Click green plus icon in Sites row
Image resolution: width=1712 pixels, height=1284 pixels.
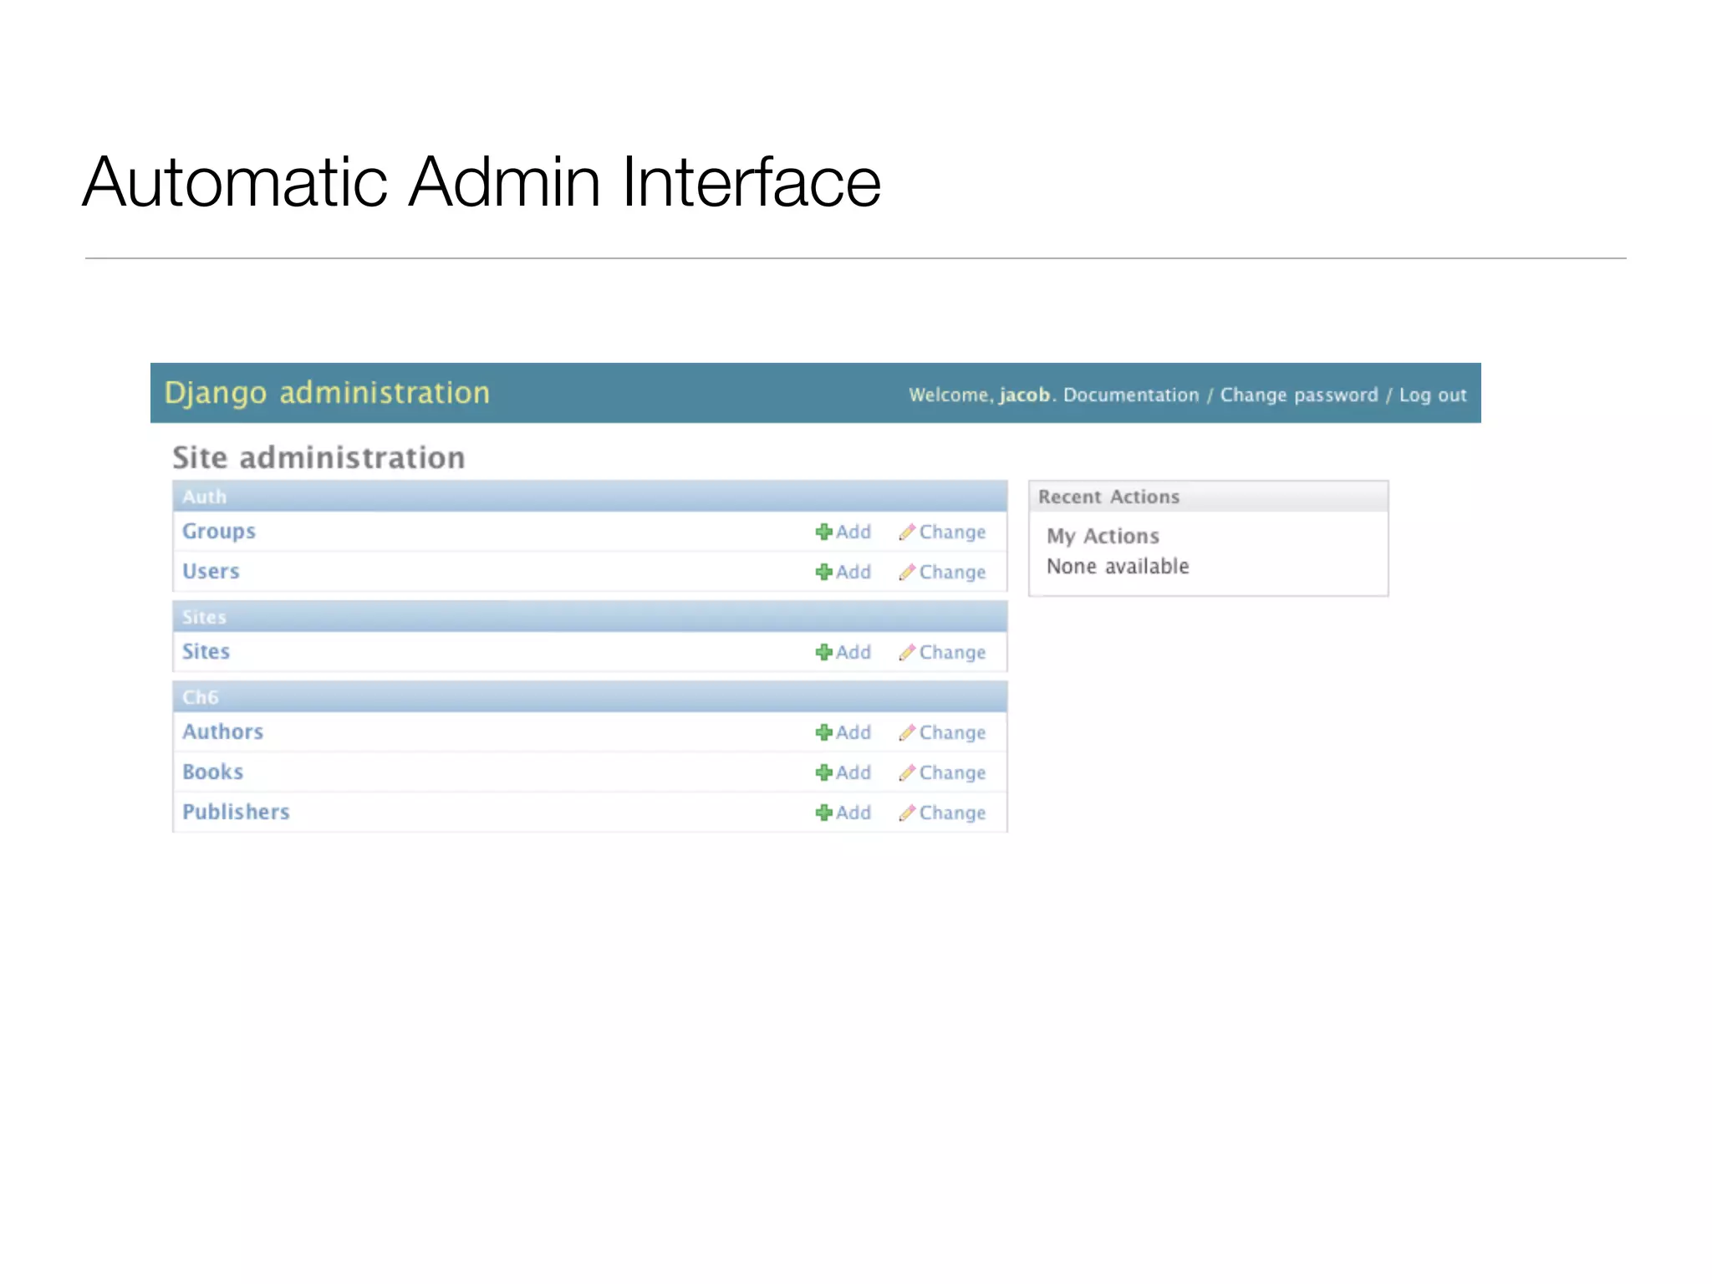click(823, 652)
